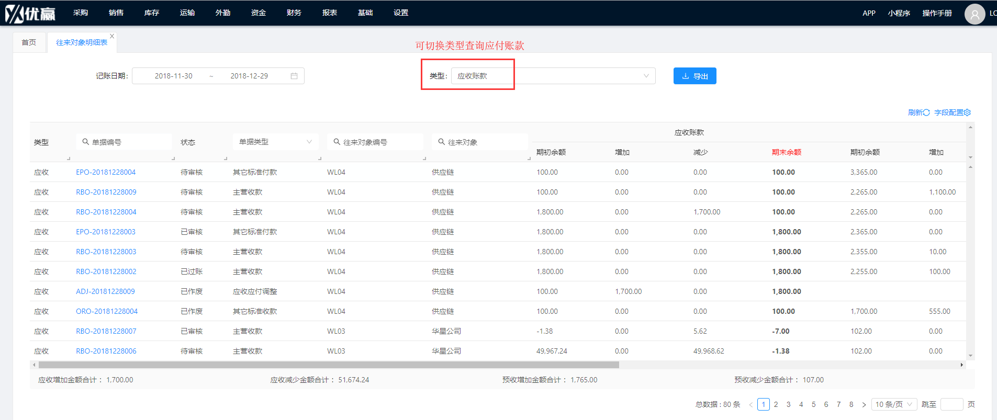
Task: Click 应收减少金额合计 51,674.24 total
Action: 320,380
